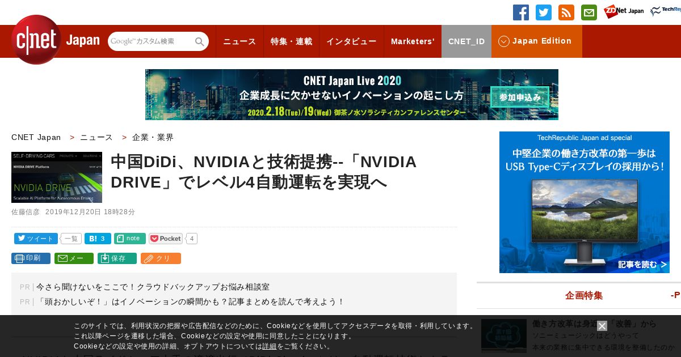
Task: Email the article with メー button
Action: click(x=74, y=258)
